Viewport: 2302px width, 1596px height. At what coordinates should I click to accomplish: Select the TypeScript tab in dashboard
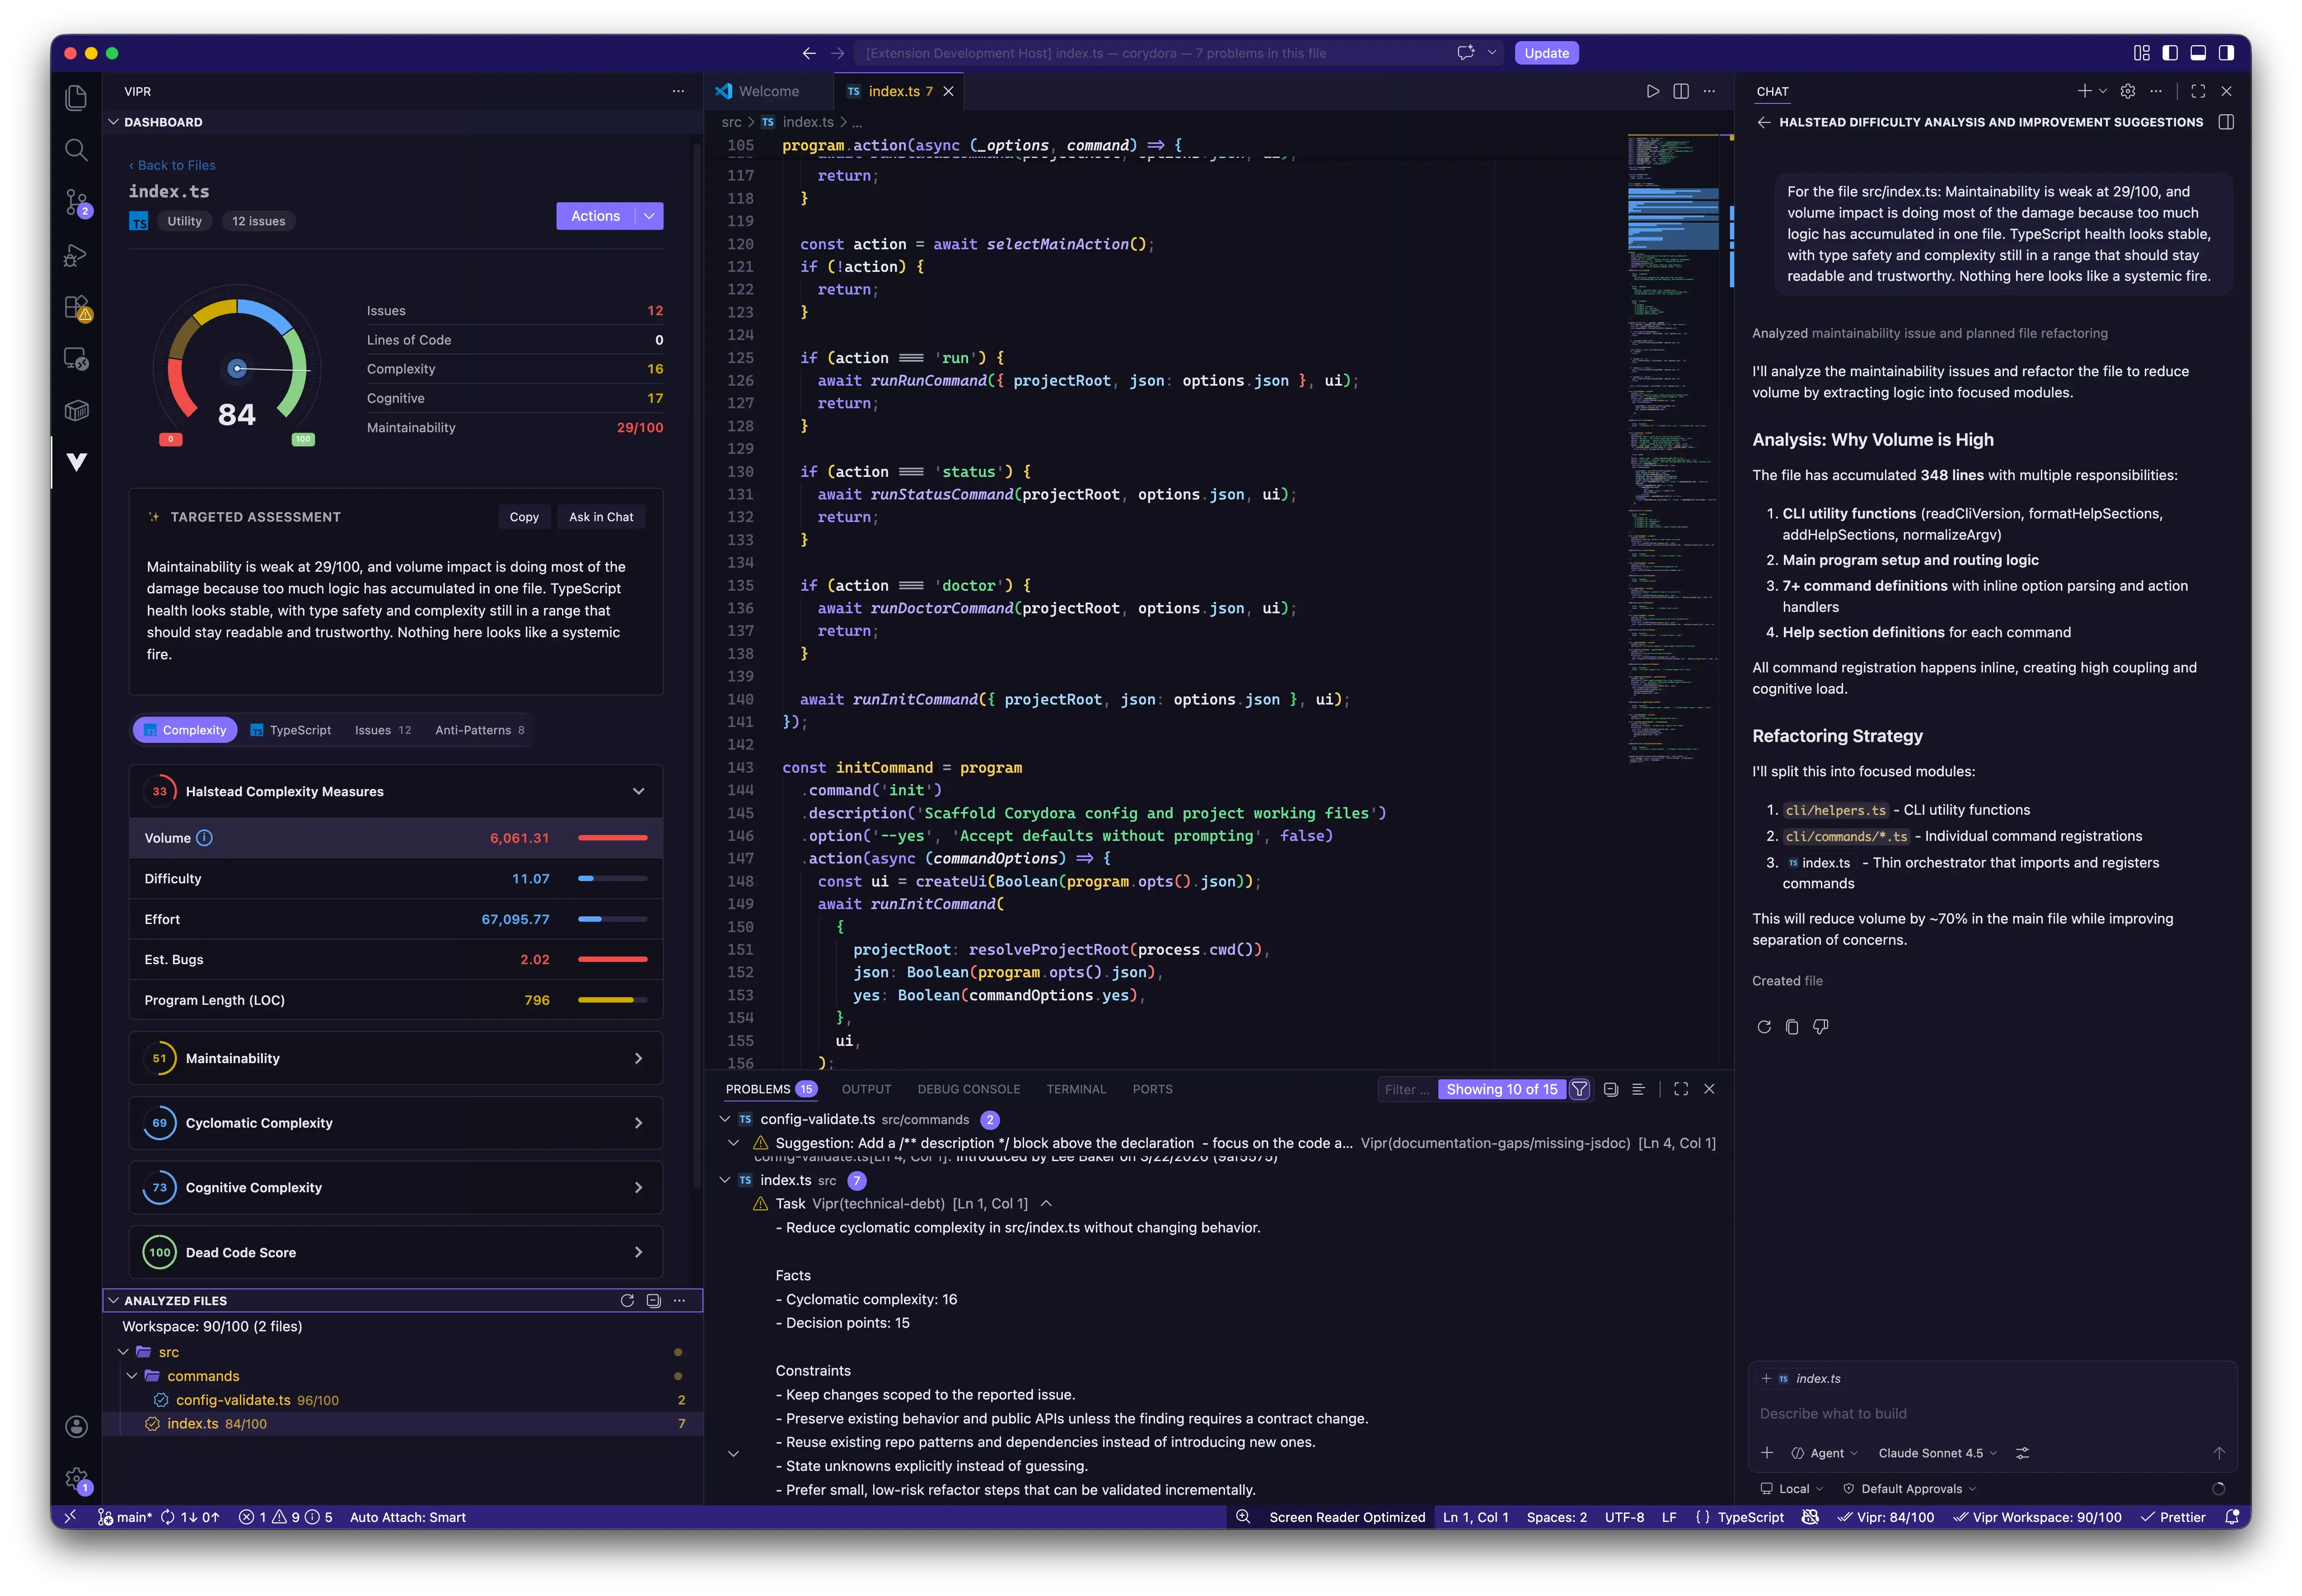click(291, 730)
